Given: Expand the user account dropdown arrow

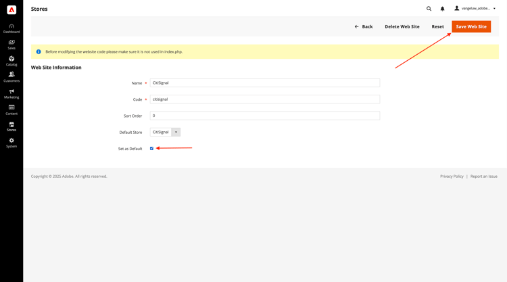Looking at the screenshot, I should pyautogui.click(x=494, y=9).
